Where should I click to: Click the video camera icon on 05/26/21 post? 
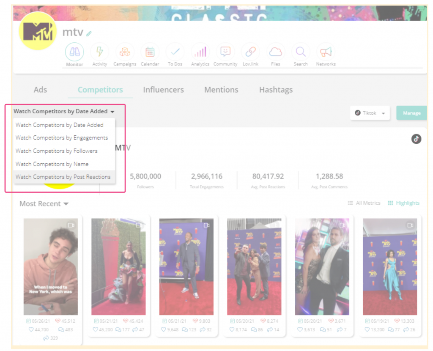pyautogui.click(x=71, y=225)
